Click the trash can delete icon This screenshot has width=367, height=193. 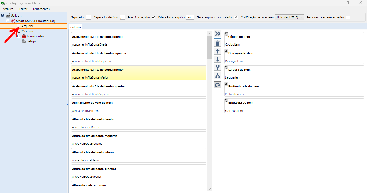coord(218,43)
